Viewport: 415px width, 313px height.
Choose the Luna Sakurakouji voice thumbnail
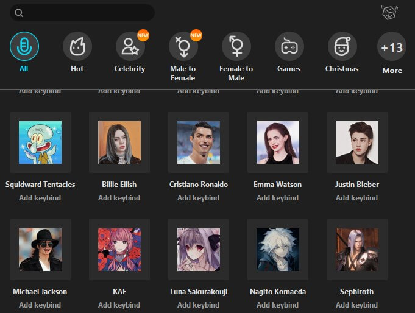tap(199, 250)
